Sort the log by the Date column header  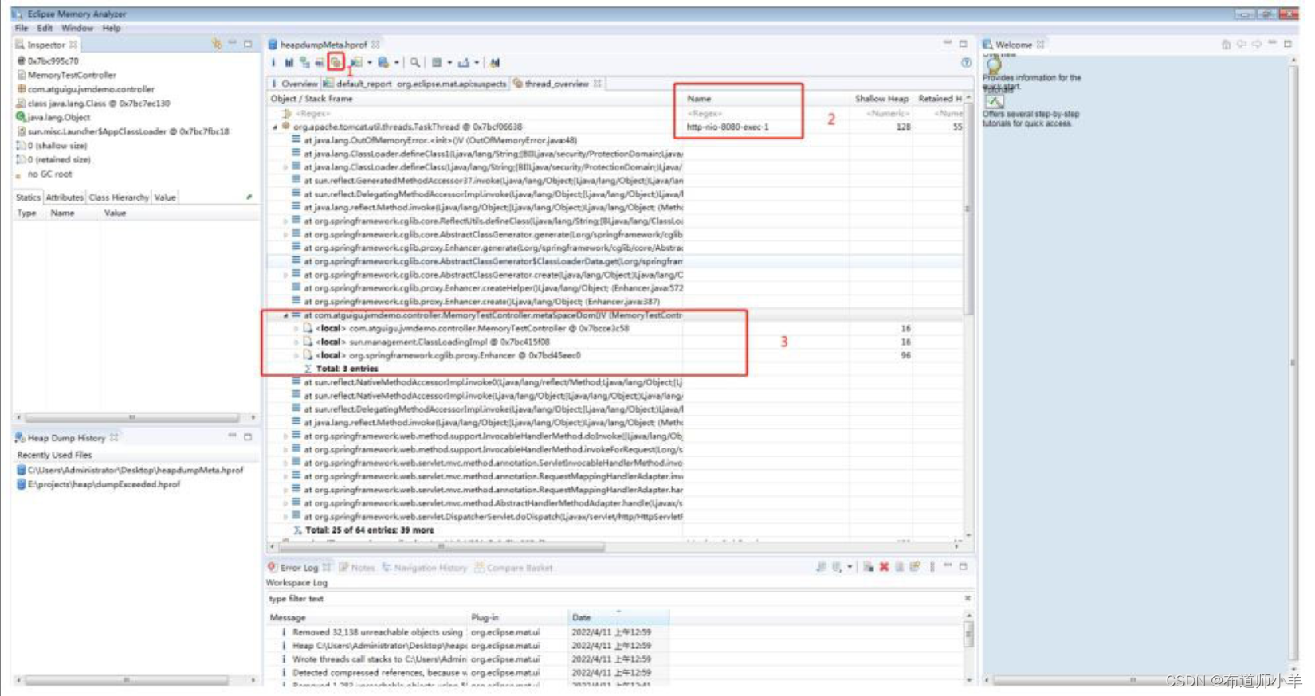pos(582,617)
